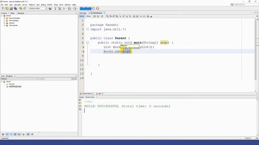Switch to the Files panel tab
This screenshot has width=259, height=145.
point(13,13)
